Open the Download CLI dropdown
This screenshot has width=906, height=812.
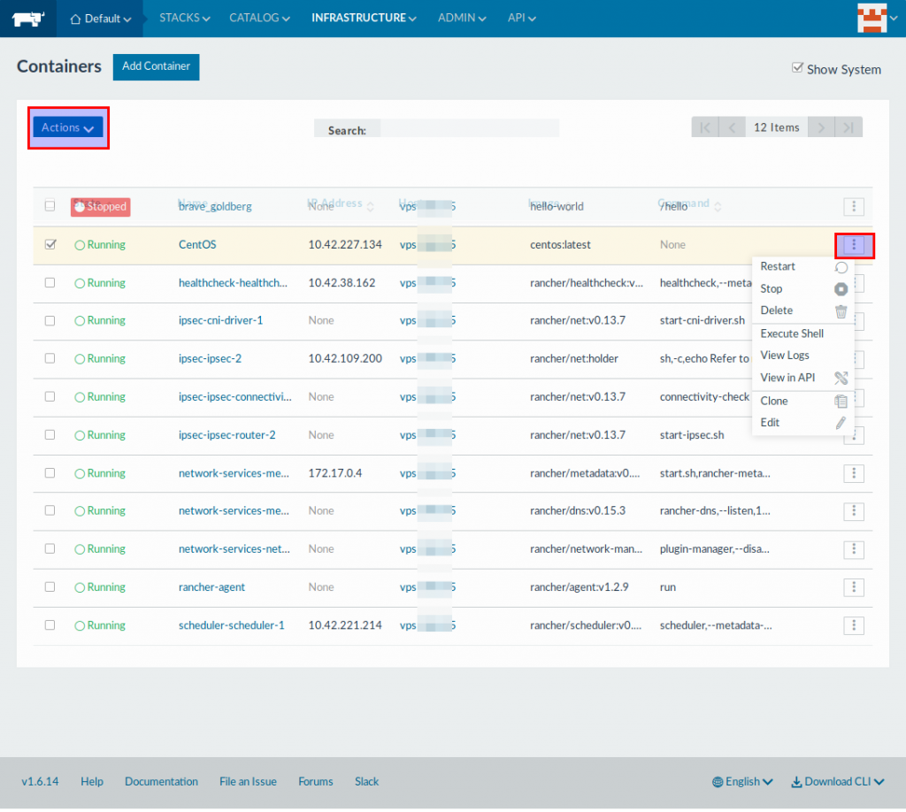[836, 781]
